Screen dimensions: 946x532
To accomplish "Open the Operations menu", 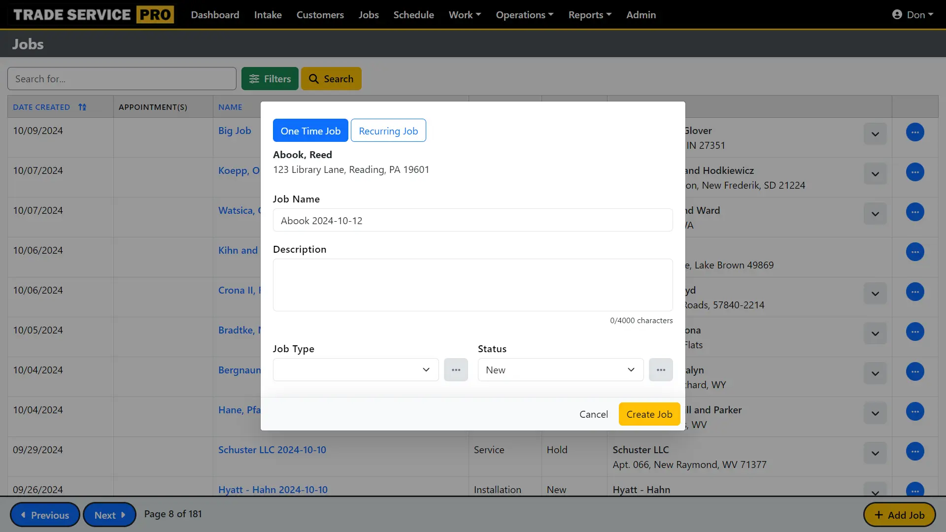I will [x=524, y=15].
